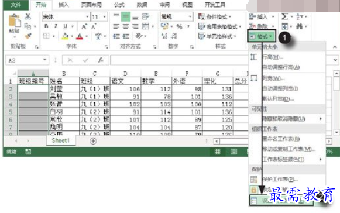The width and height of the screenshot is (340, 213).
Task: Open the File tab
Action: tap(16, 5)
